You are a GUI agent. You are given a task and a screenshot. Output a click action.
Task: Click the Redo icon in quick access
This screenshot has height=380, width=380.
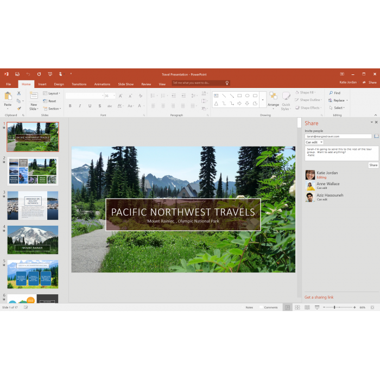click(x=39, y=74)
